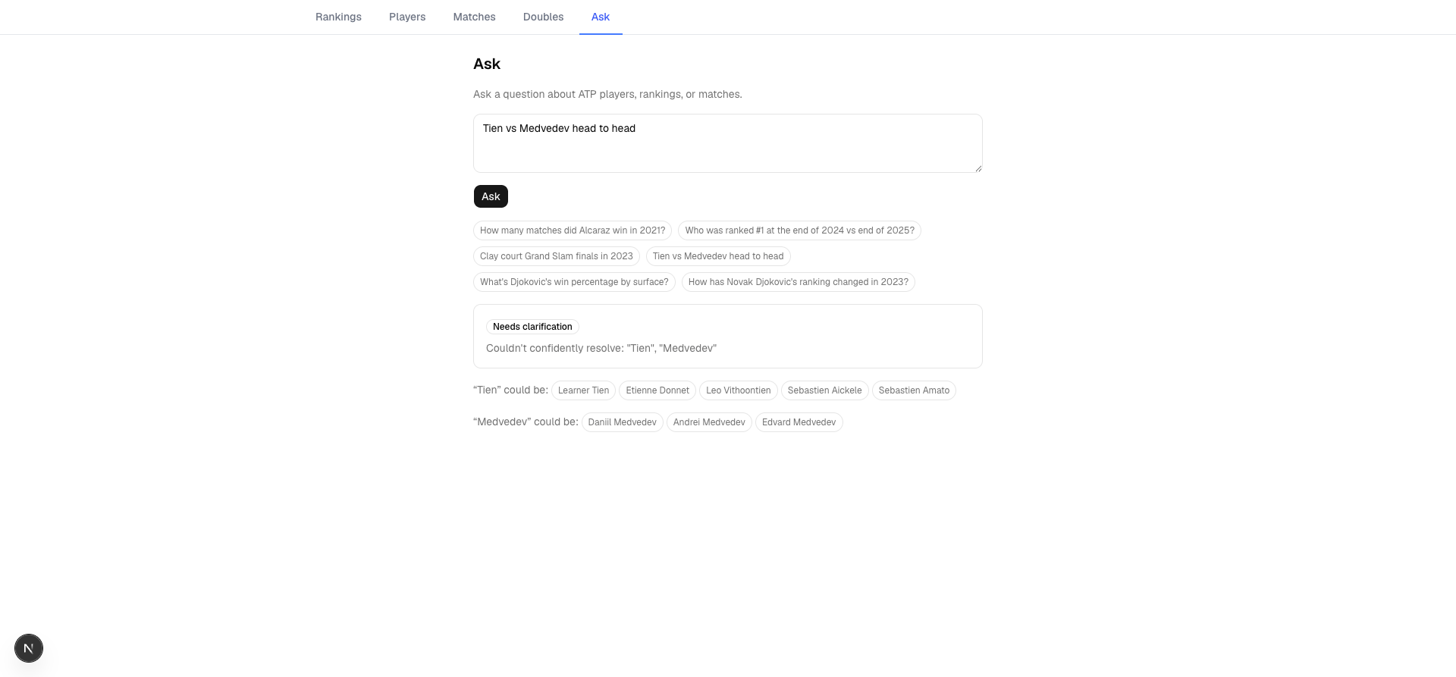Focus the question text area
Viewport: 1456px width, 677px height.
[x=728, y=143]
